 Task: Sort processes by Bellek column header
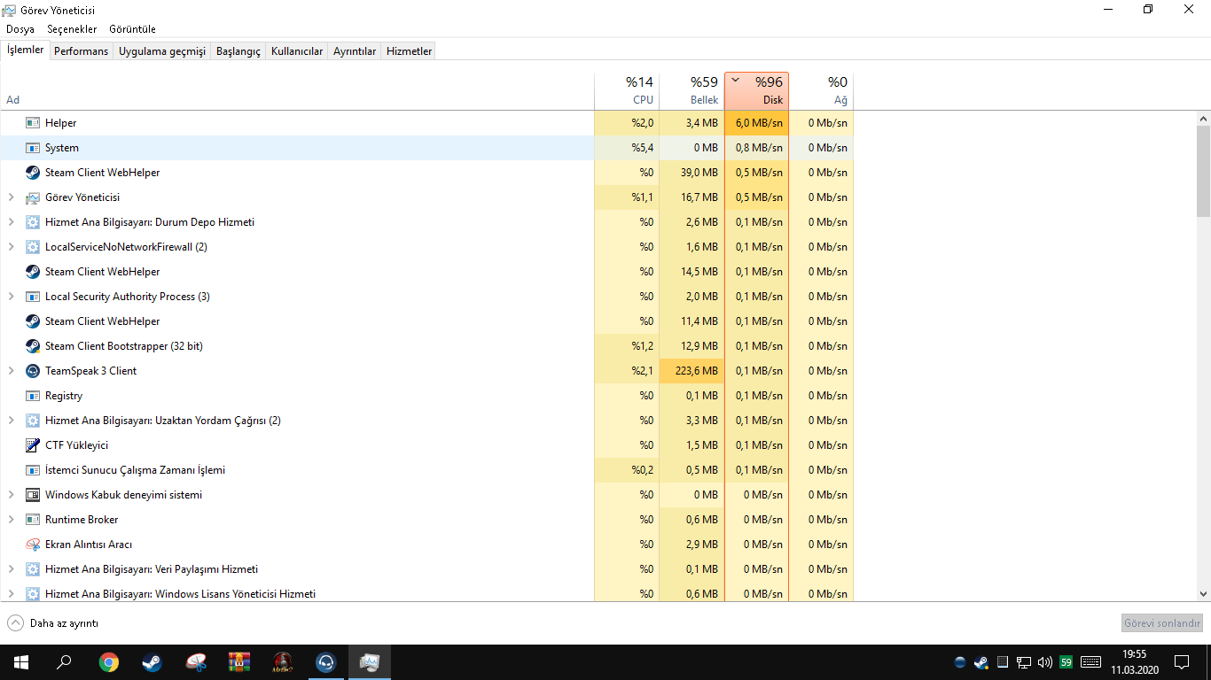692,90
